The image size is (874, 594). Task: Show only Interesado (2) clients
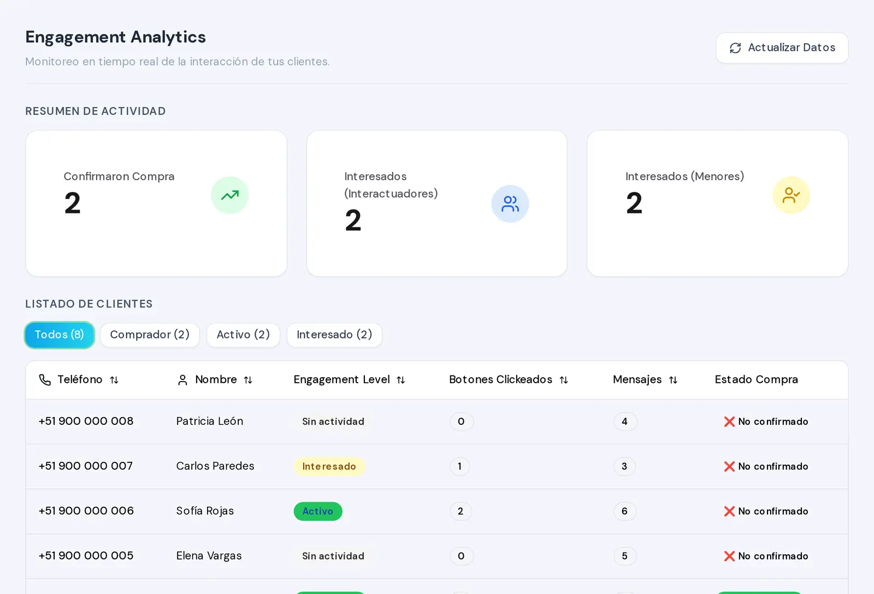334,335
